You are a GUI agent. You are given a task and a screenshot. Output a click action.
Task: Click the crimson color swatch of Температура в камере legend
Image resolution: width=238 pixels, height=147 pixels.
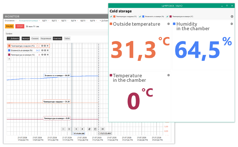(x=9, y=55)
